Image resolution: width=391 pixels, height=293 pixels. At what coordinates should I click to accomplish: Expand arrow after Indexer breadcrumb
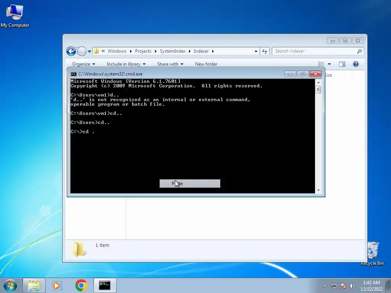tap(213, 52)
